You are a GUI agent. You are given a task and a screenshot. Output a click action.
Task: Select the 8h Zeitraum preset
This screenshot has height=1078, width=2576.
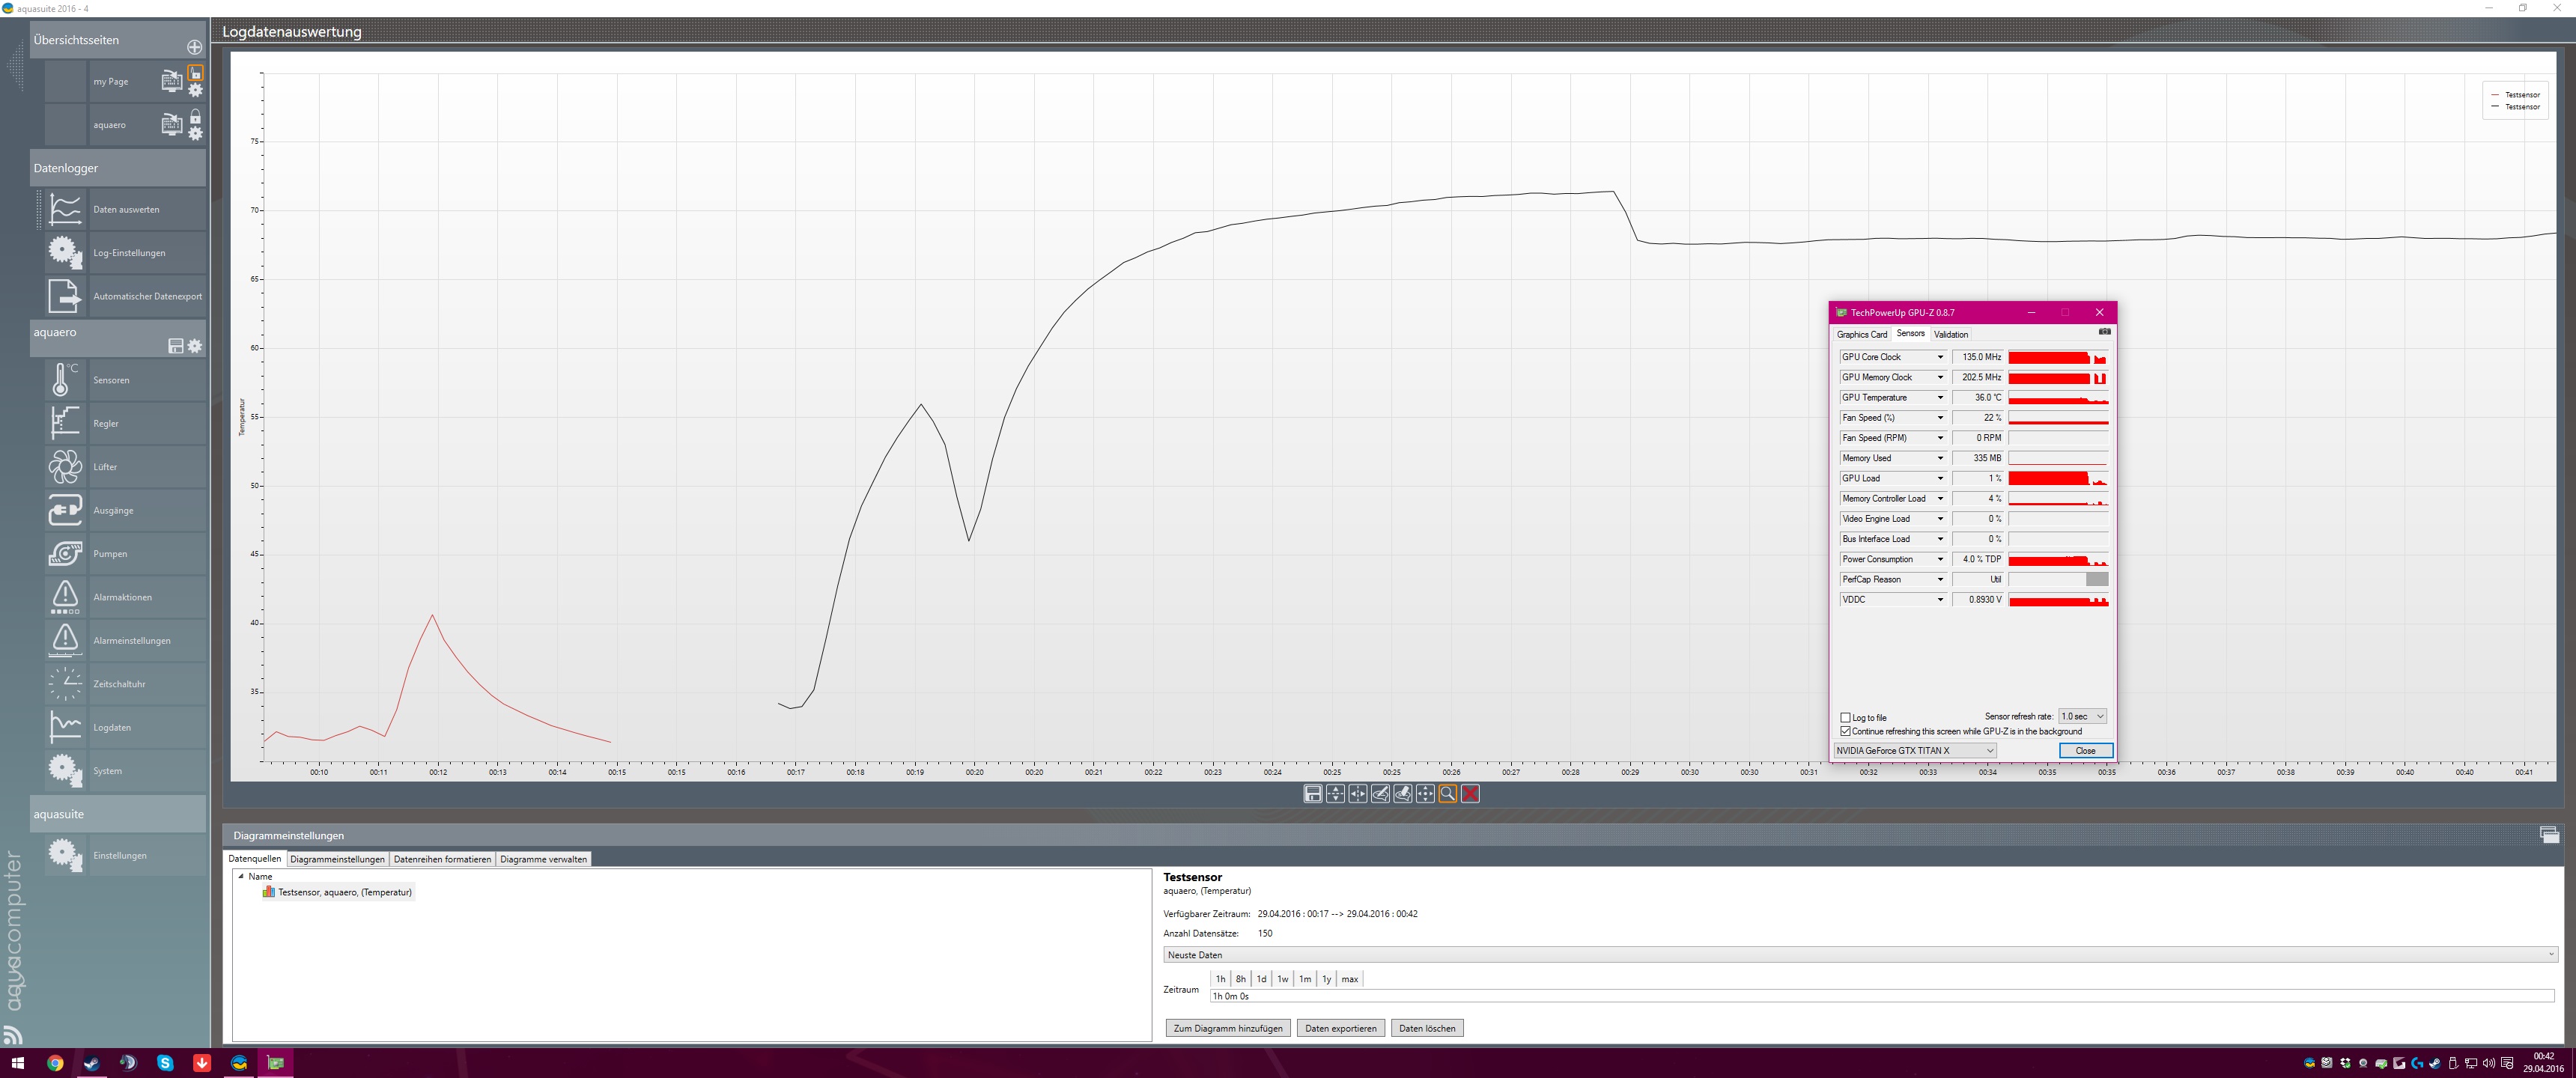pos(1240,979)
